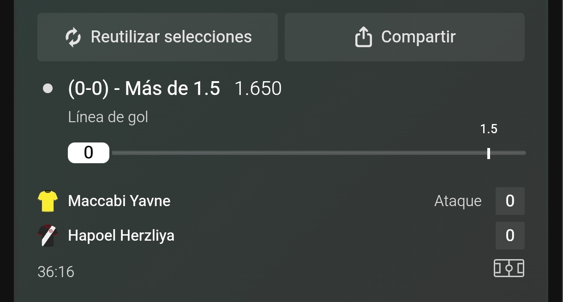Select the bullet dot beside Más de 1.5
The width and height of the screenshot is (563, 302).
[48, 88]
